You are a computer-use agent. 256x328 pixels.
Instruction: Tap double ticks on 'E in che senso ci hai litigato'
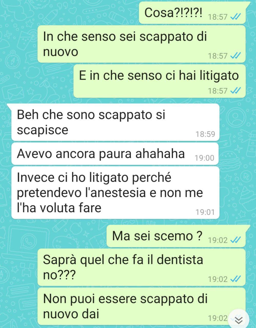pos(235,91)
